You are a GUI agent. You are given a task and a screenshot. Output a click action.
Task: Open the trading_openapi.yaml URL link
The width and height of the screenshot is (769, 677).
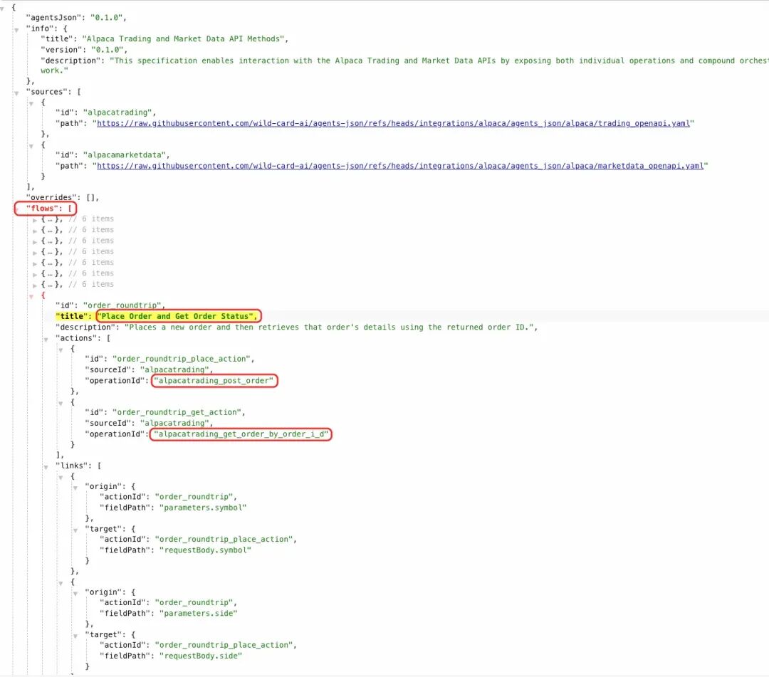click(x=393, y=124)
